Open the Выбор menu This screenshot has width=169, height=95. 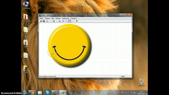coord(58,18)
